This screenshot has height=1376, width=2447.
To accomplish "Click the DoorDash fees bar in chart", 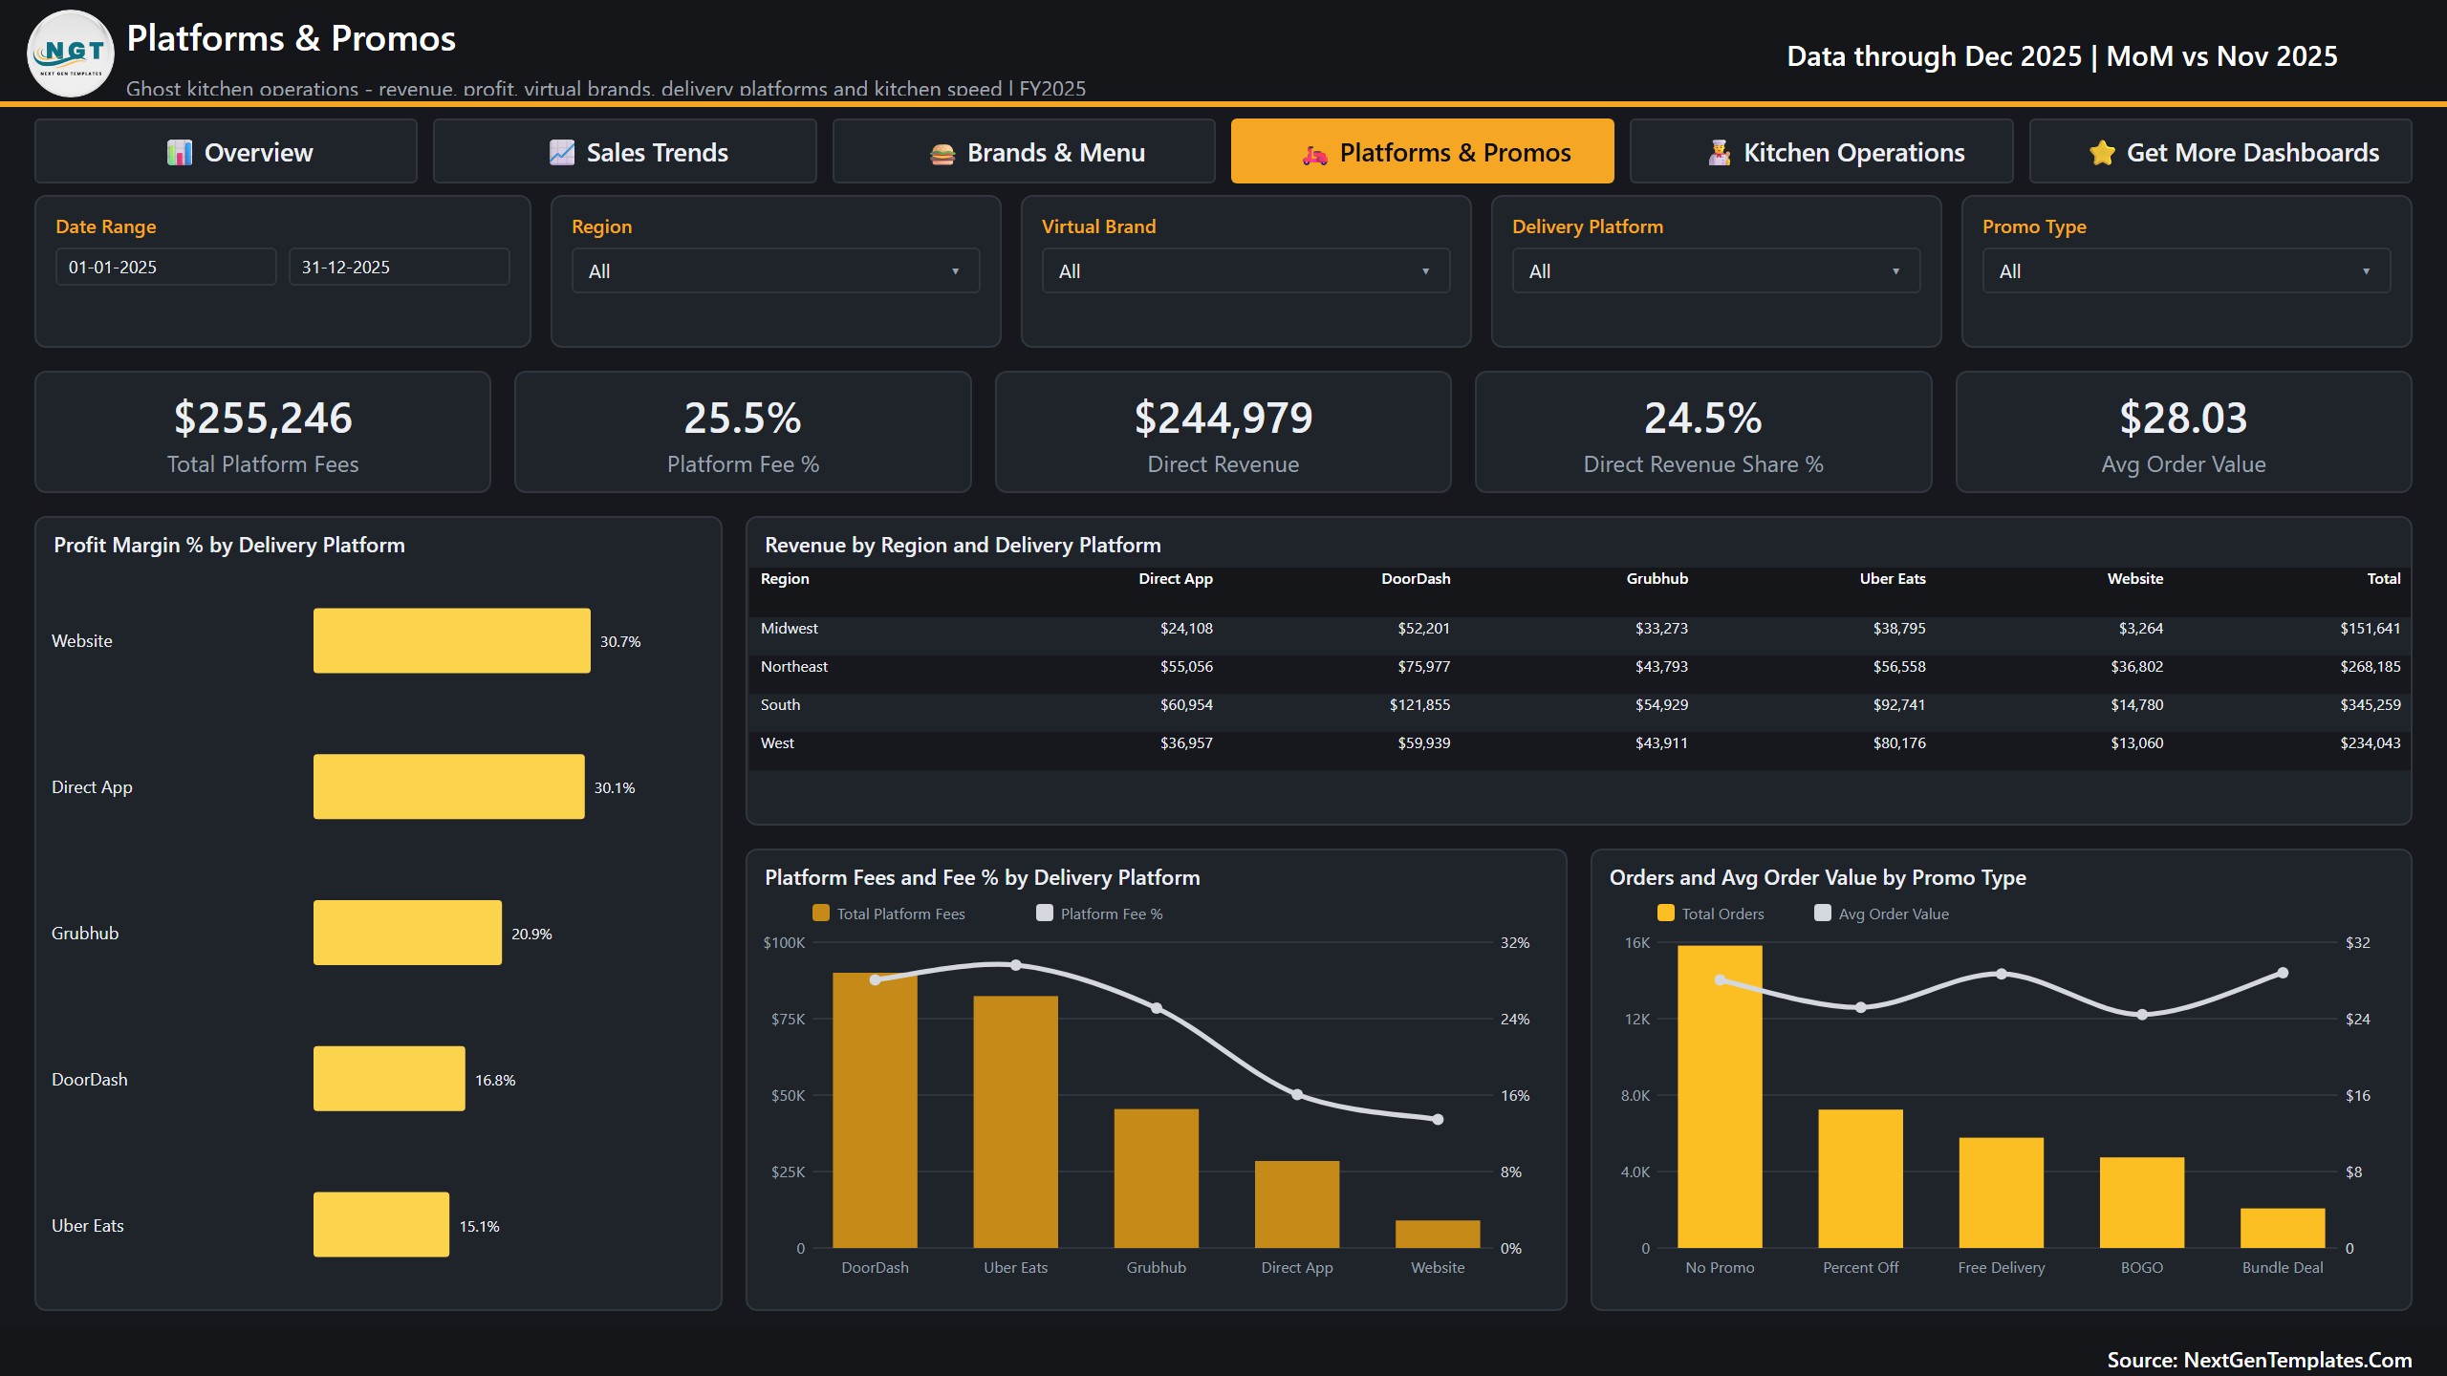I will coord(875,1110).
